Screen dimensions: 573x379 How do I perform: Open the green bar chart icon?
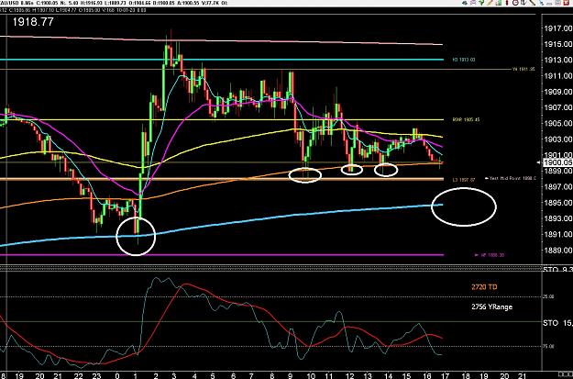click(x=499, y=3)
